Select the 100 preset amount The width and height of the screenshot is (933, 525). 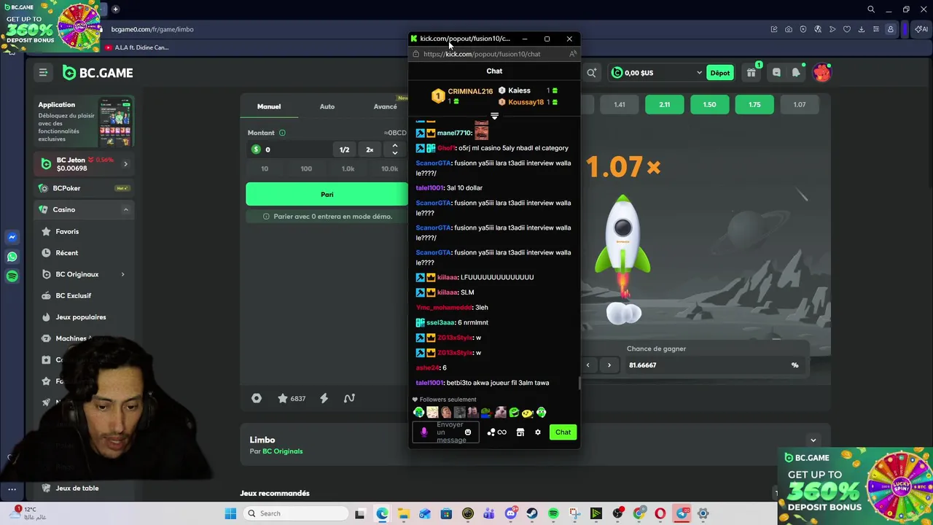[306, 168]
